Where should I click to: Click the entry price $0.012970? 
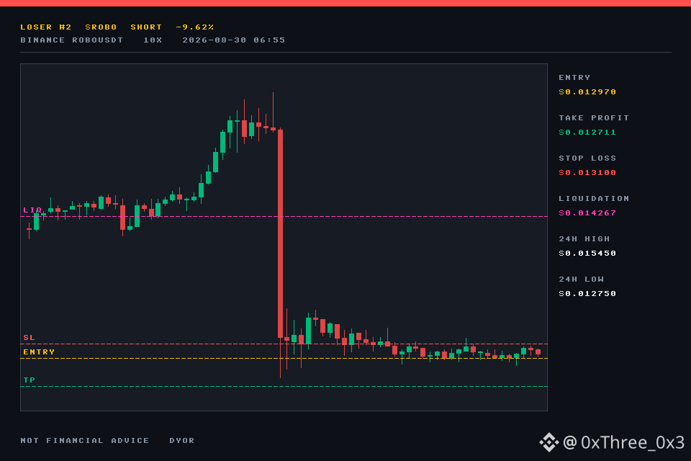point(587,91)
